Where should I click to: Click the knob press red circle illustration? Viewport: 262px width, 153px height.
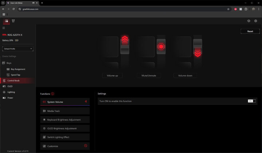(x=161, y=46)
